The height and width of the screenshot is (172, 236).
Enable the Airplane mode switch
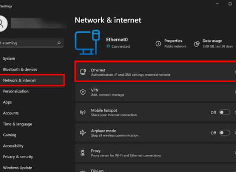tap(224, 133)
